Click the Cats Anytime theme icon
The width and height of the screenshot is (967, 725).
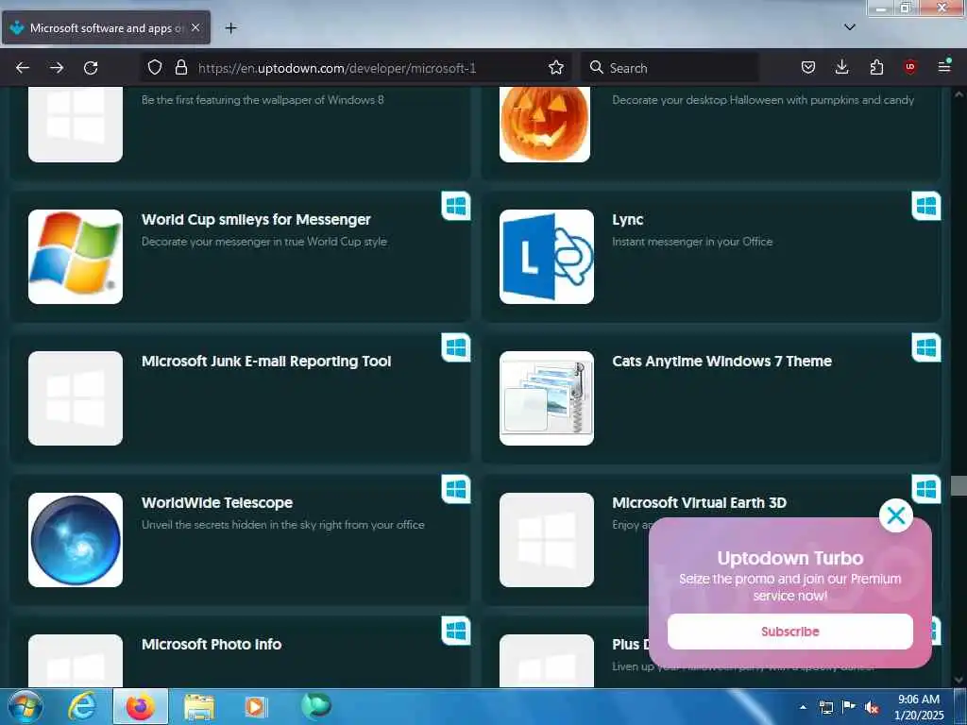pyautogui.click(x=547, y=398)
